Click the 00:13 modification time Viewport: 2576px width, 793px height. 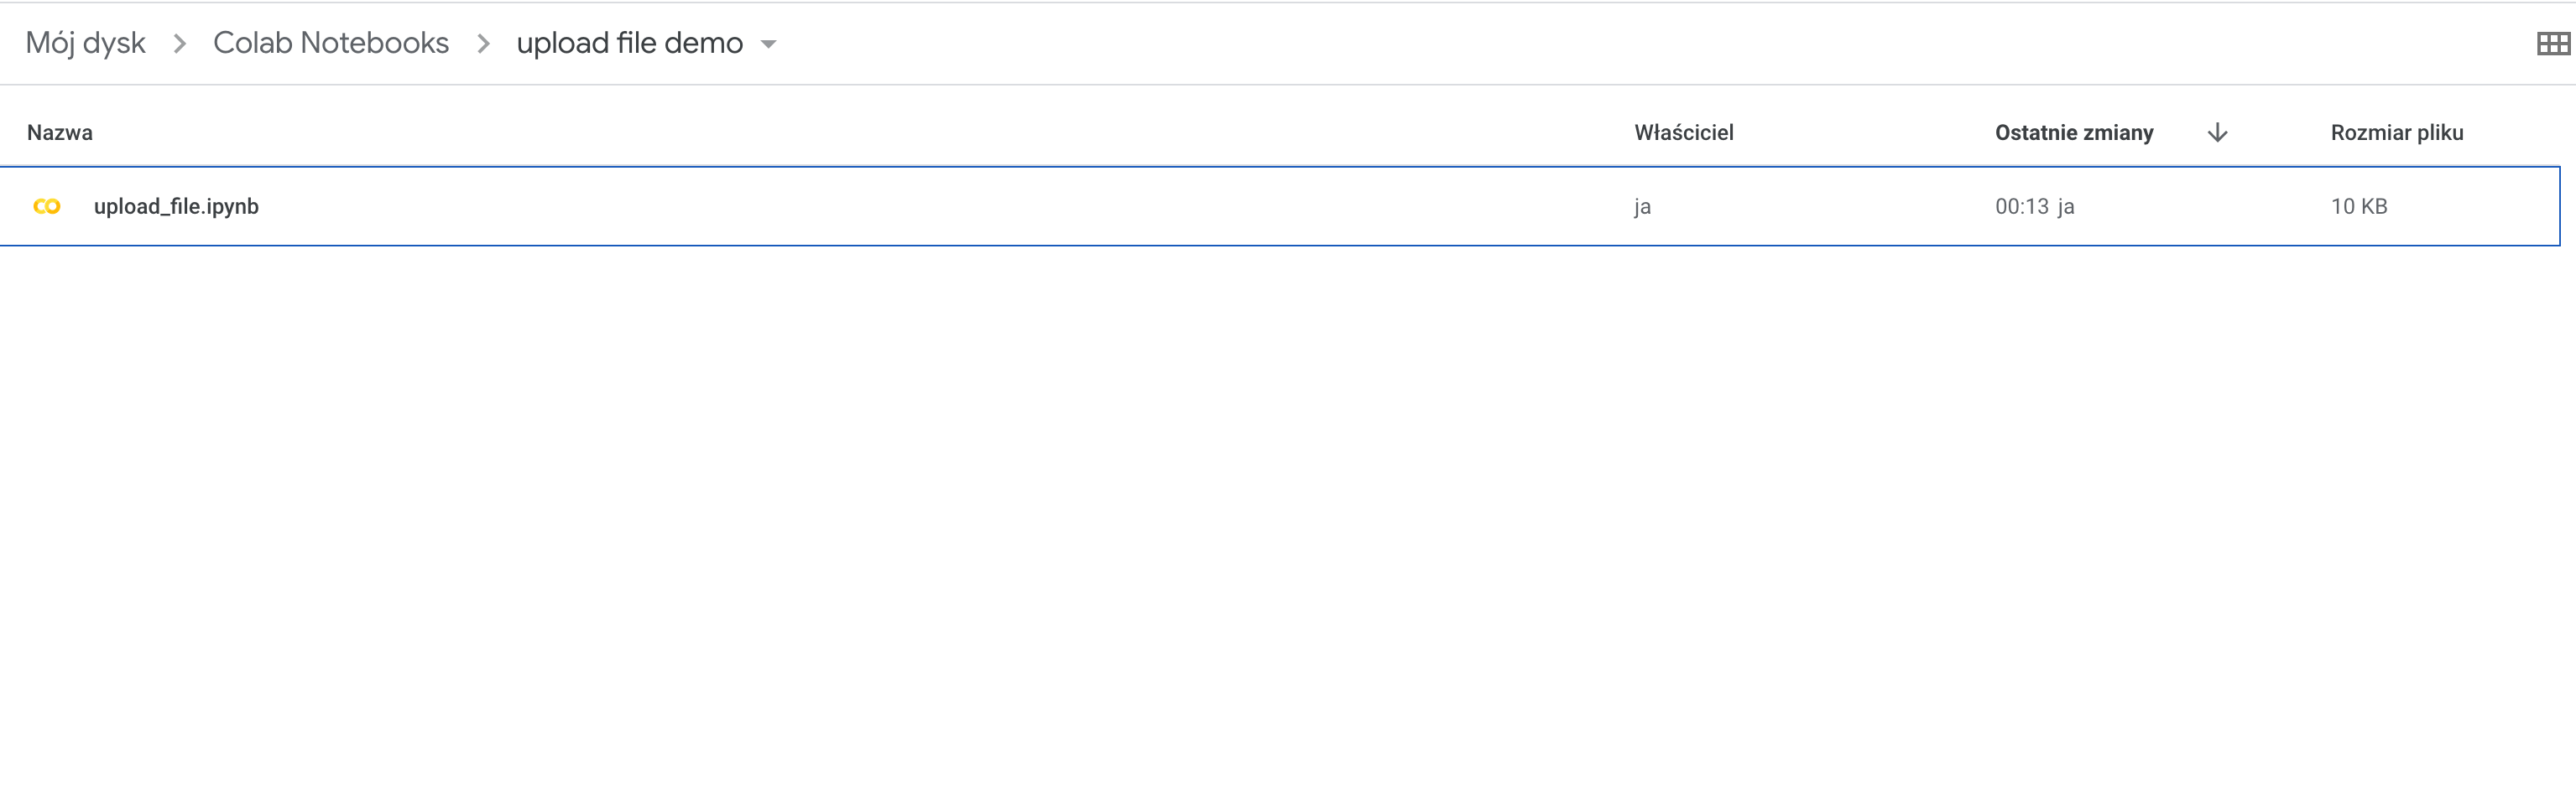[2022, 207]
